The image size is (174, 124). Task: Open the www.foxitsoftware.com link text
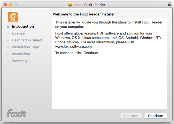click(x=73, y=47)
